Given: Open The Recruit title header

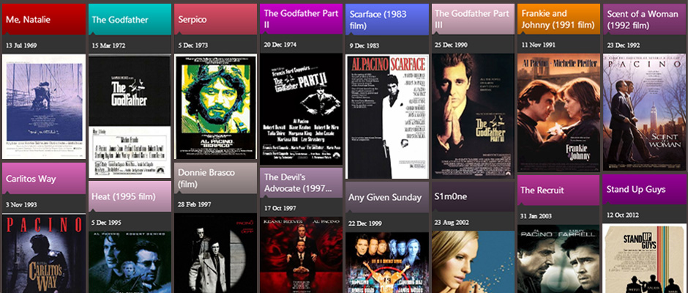Looking at the screenshot, I should pyautogui.click(x=558, y=190).
